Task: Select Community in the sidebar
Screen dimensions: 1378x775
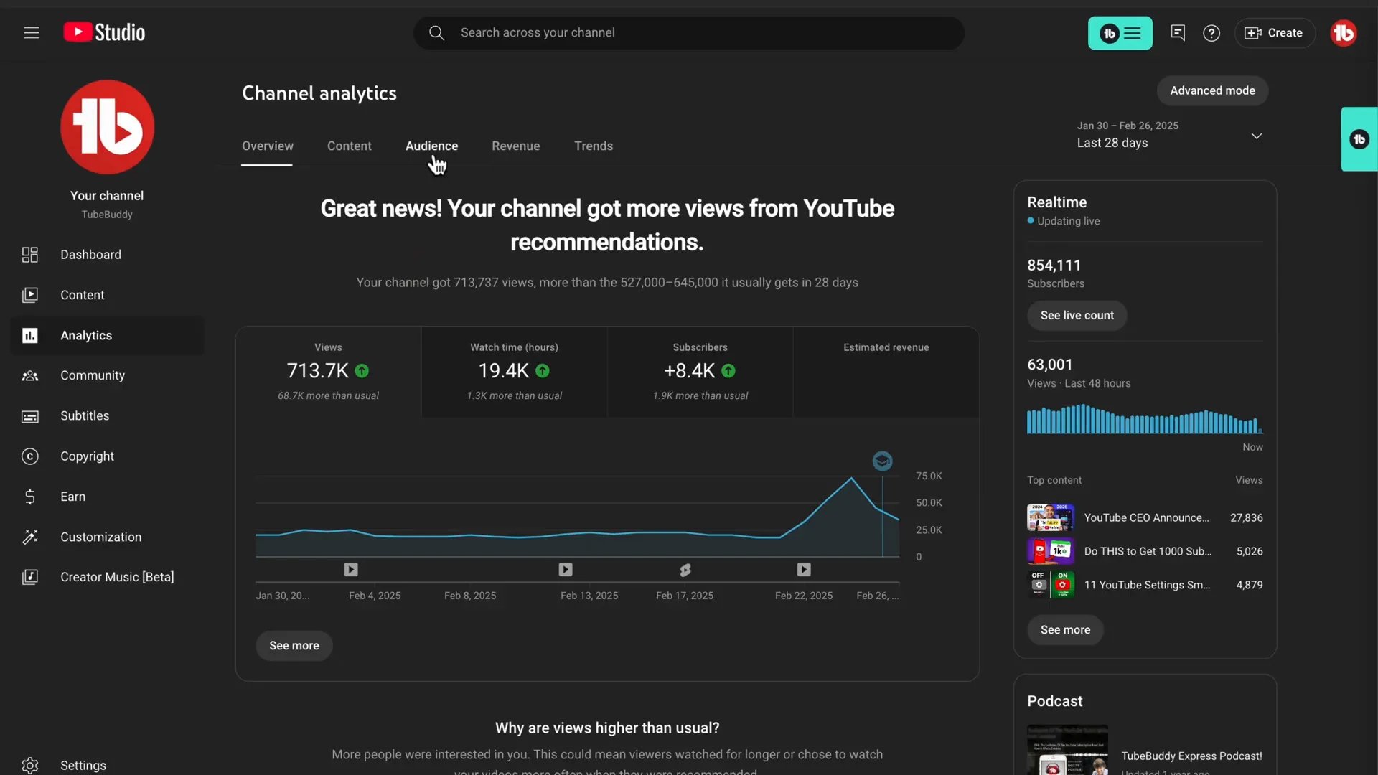Action: pos(92,375)
